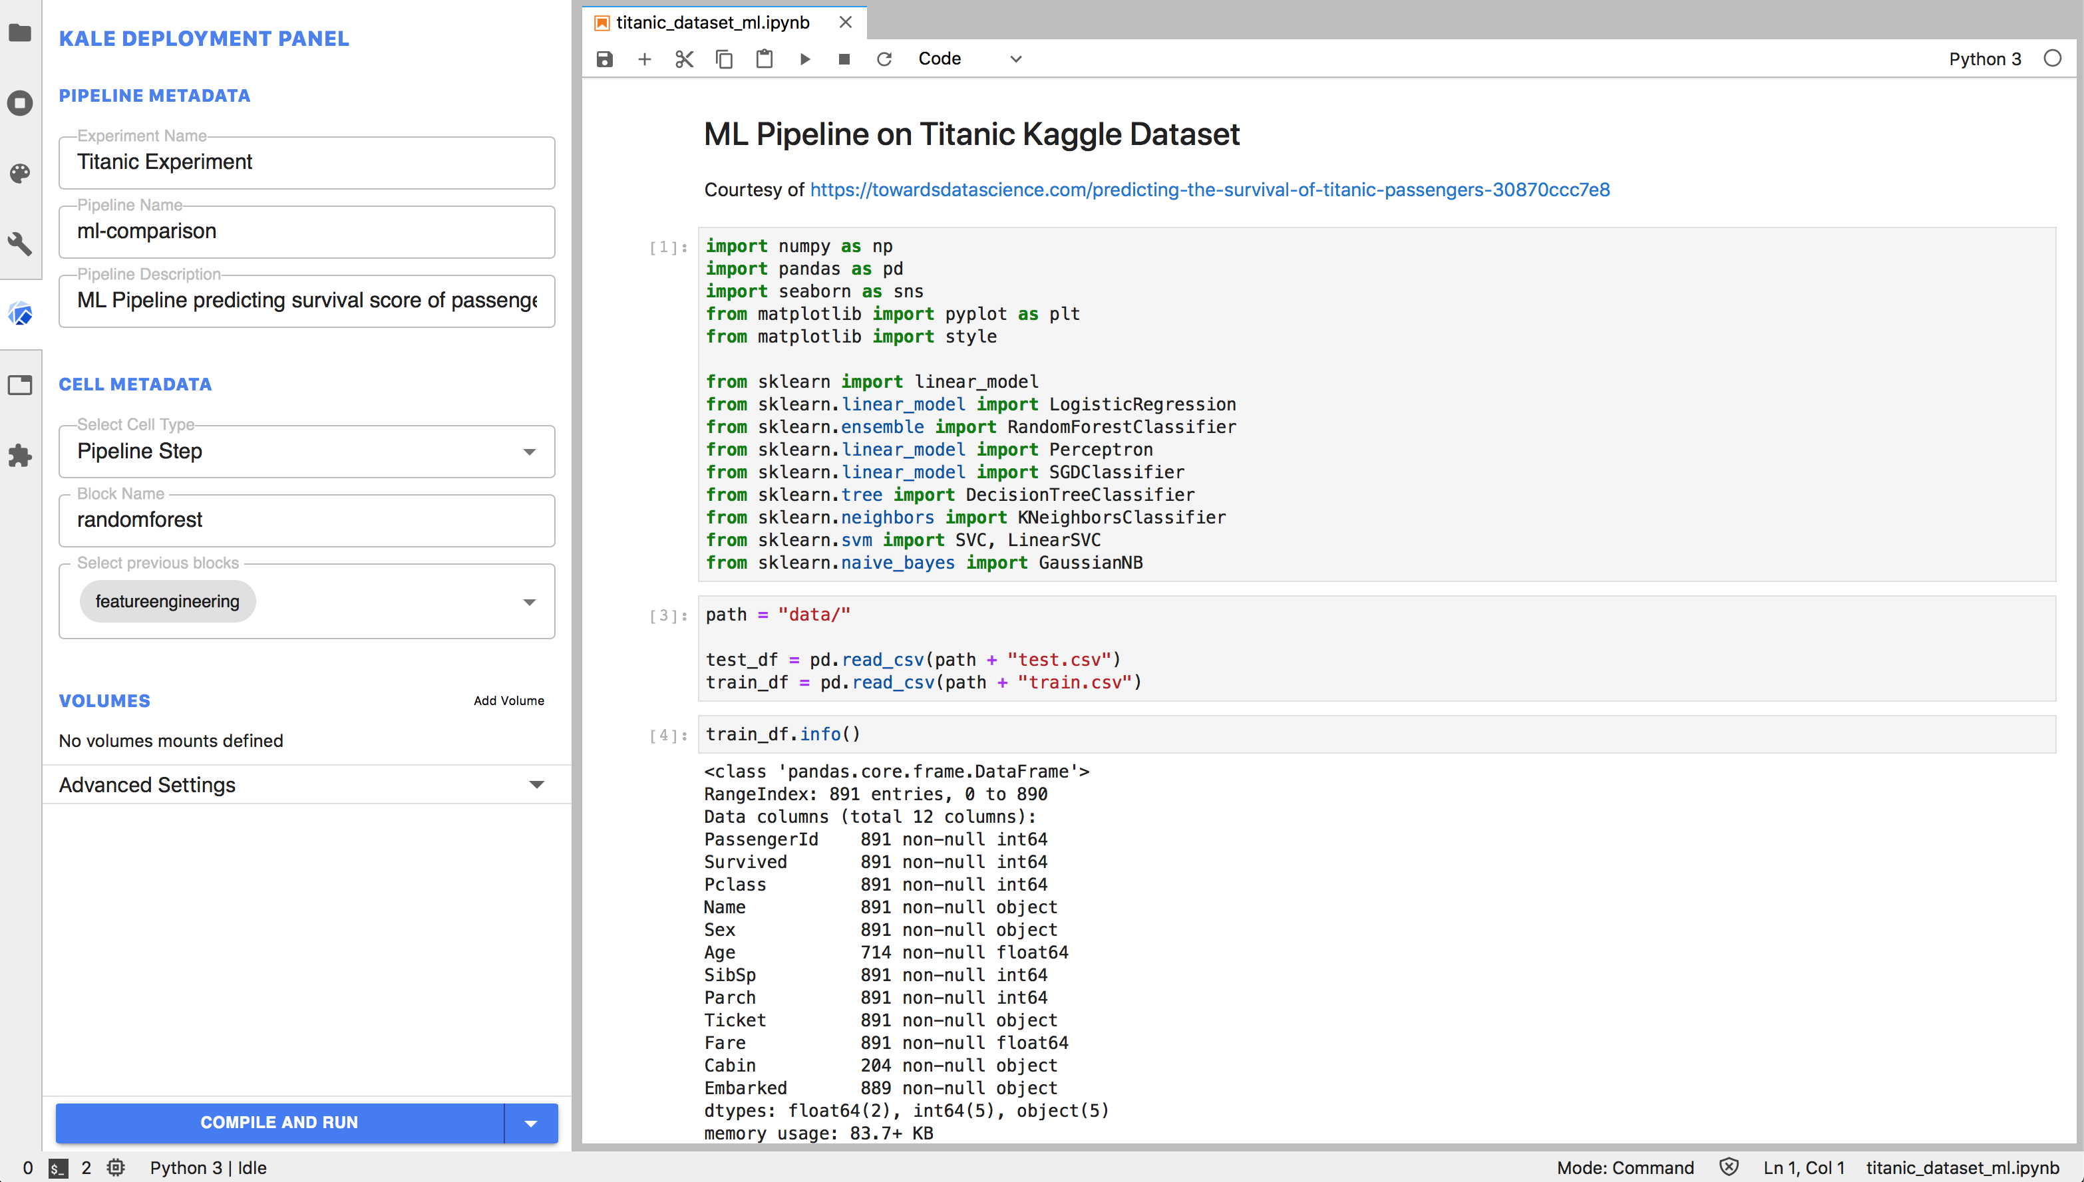Run the selected cell
2084x1182 pixels.
point(804,59)
